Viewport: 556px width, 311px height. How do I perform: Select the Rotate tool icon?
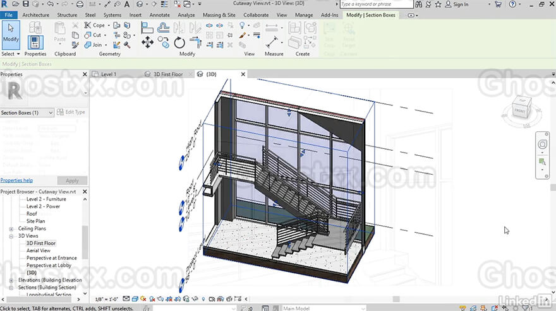tap(179, 42)
